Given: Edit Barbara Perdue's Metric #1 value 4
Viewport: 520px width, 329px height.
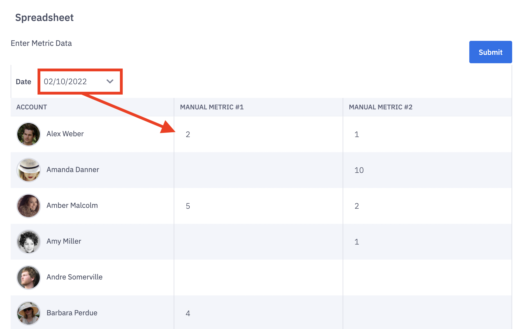Looking at the screenshot, I should 258,313.
